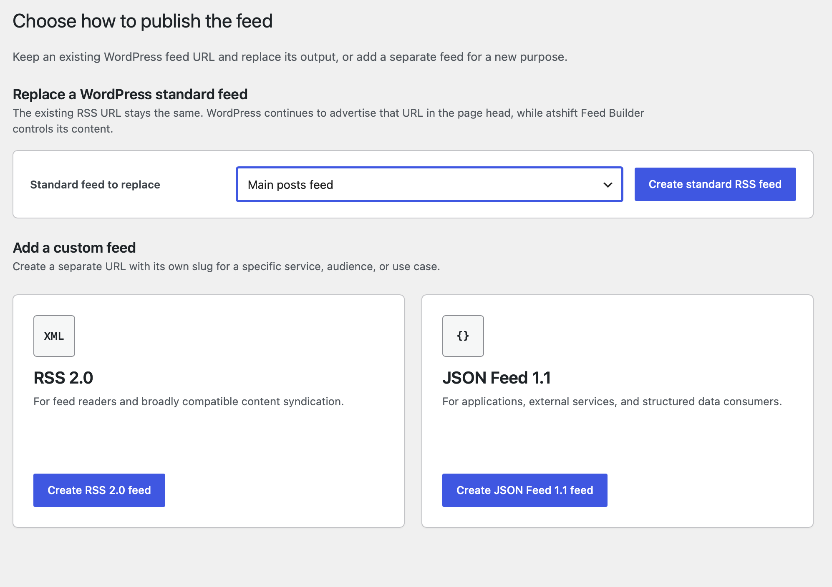This screenshot has height=587, width=832.
Task: Select the RSS 2.0 card title
Action: pyautogui.click(x=63, y=378)
